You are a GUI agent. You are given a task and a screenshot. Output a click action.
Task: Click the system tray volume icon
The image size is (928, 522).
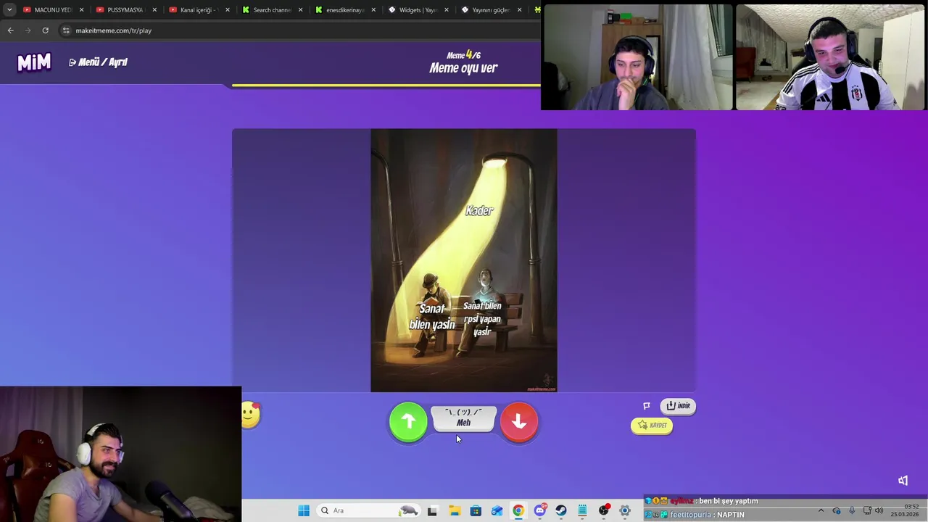pos(879,510)
